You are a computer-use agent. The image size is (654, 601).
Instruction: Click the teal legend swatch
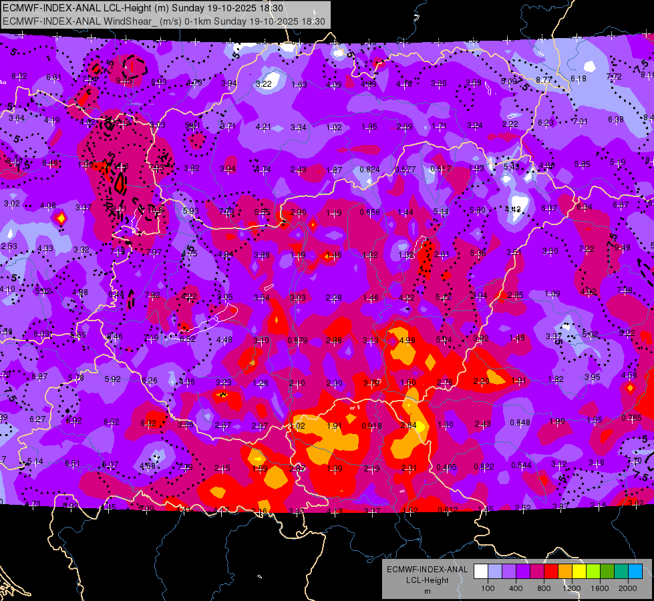pos(621,572)
